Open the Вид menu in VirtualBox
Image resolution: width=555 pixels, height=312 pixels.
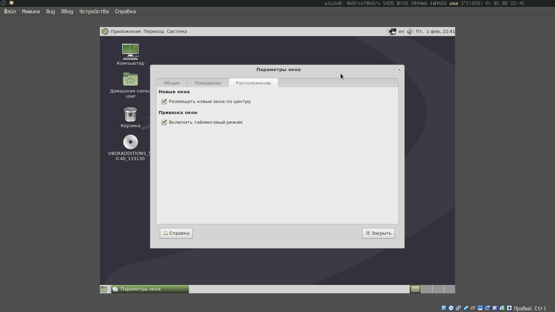tap(51, 11)
